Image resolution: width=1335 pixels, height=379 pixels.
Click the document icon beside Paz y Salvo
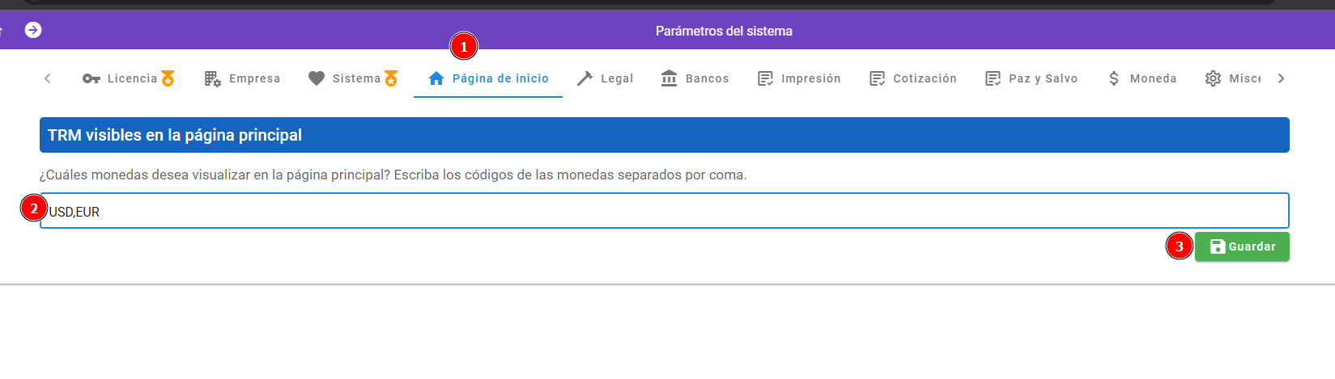coord(993,78)
